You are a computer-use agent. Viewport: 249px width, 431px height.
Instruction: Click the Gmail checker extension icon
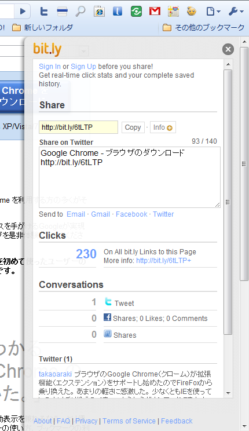pyautogui.click(x=155, y=11)
